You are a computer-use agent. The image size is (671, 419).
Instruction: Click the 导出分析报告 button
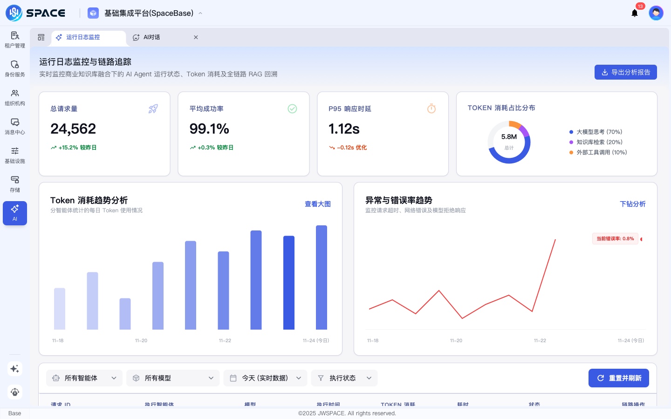point(626,72)
